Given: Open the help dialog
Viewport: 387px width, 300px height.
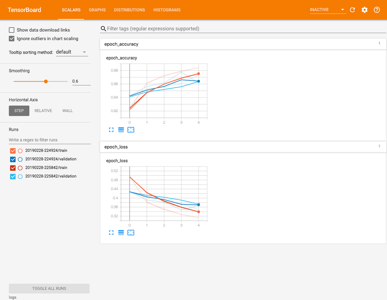Looking at the screenshot, I should (377, 10).
